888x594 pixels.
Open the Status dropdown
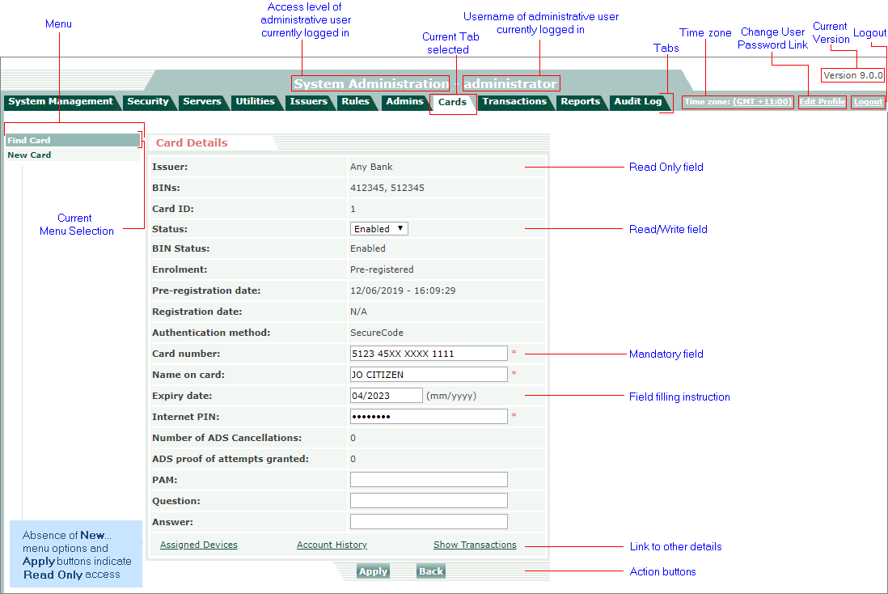pos(378,228)
